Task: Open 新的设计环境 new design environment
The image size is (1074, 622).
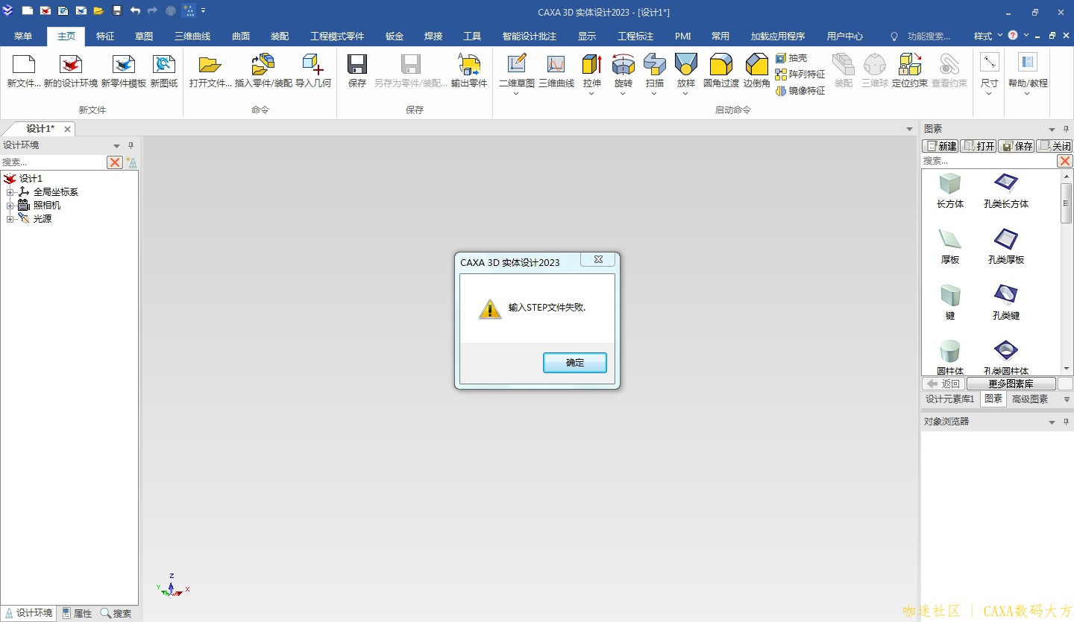Action: pyautogui.click(x=71, y=72)
